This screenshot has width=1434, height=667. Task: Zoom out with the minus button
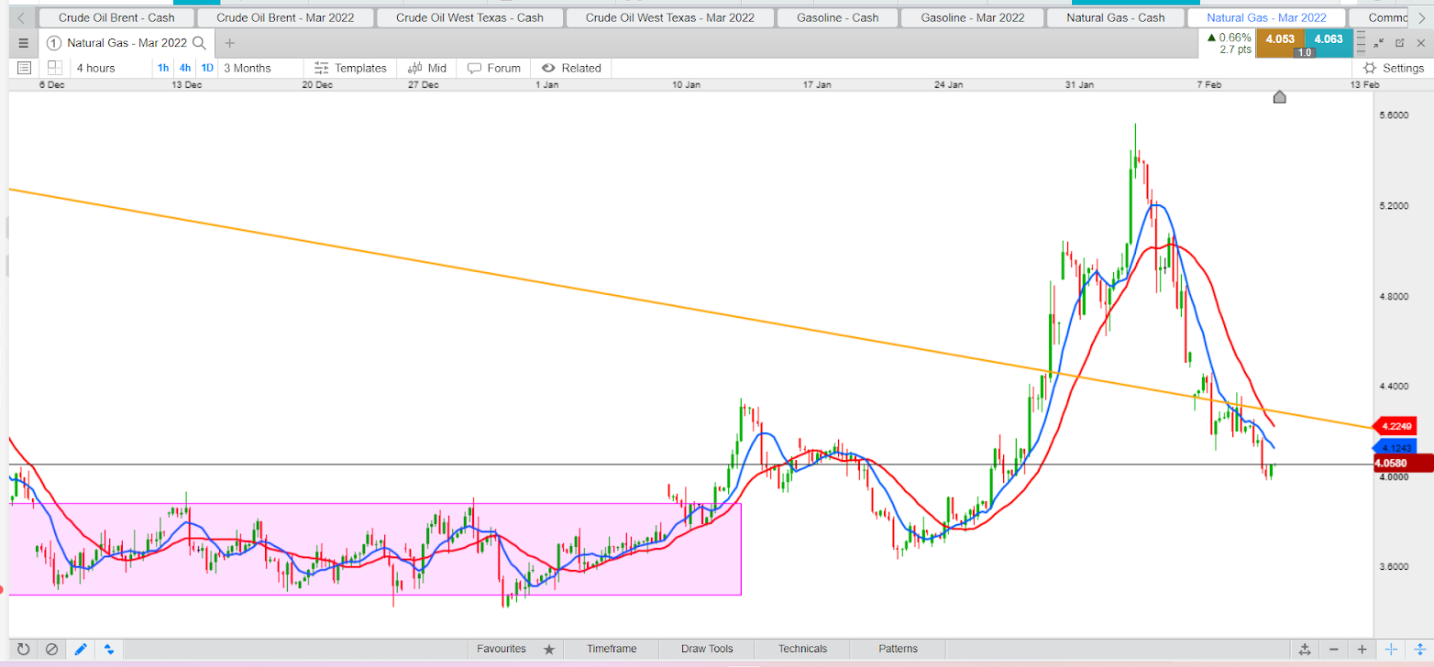1334,649
